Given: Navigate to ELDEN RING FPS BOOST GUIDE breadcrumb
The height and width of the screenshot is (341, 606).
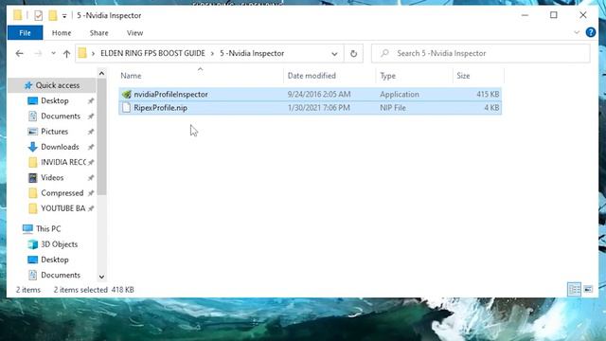Looking at the screenshot, I should click(x=152, y=53).
